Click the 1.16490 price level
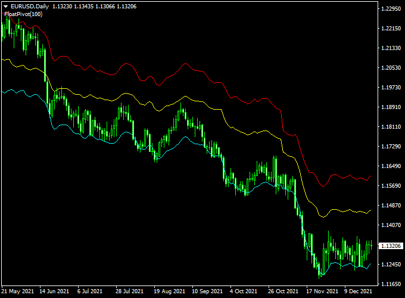 click(391, 166)
